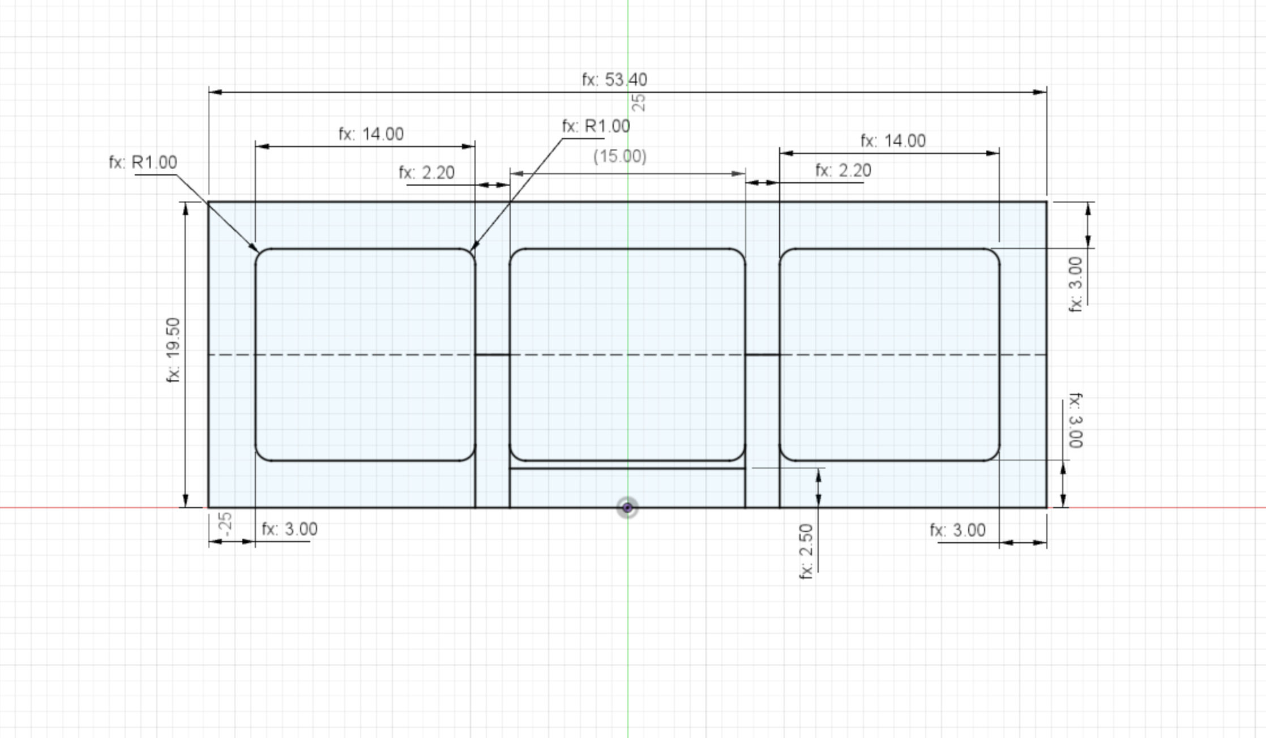Select upper-right vertical fx: 3.00 dimension
Viewport: 1266px width, 738px height.
click(1076, 284)
